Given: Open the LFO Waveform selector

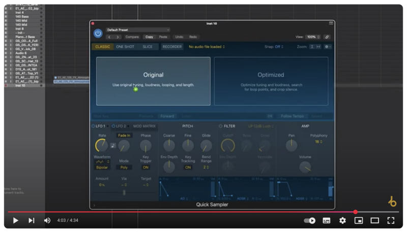Looking at the screenshot, I should [x=102, y=162].
